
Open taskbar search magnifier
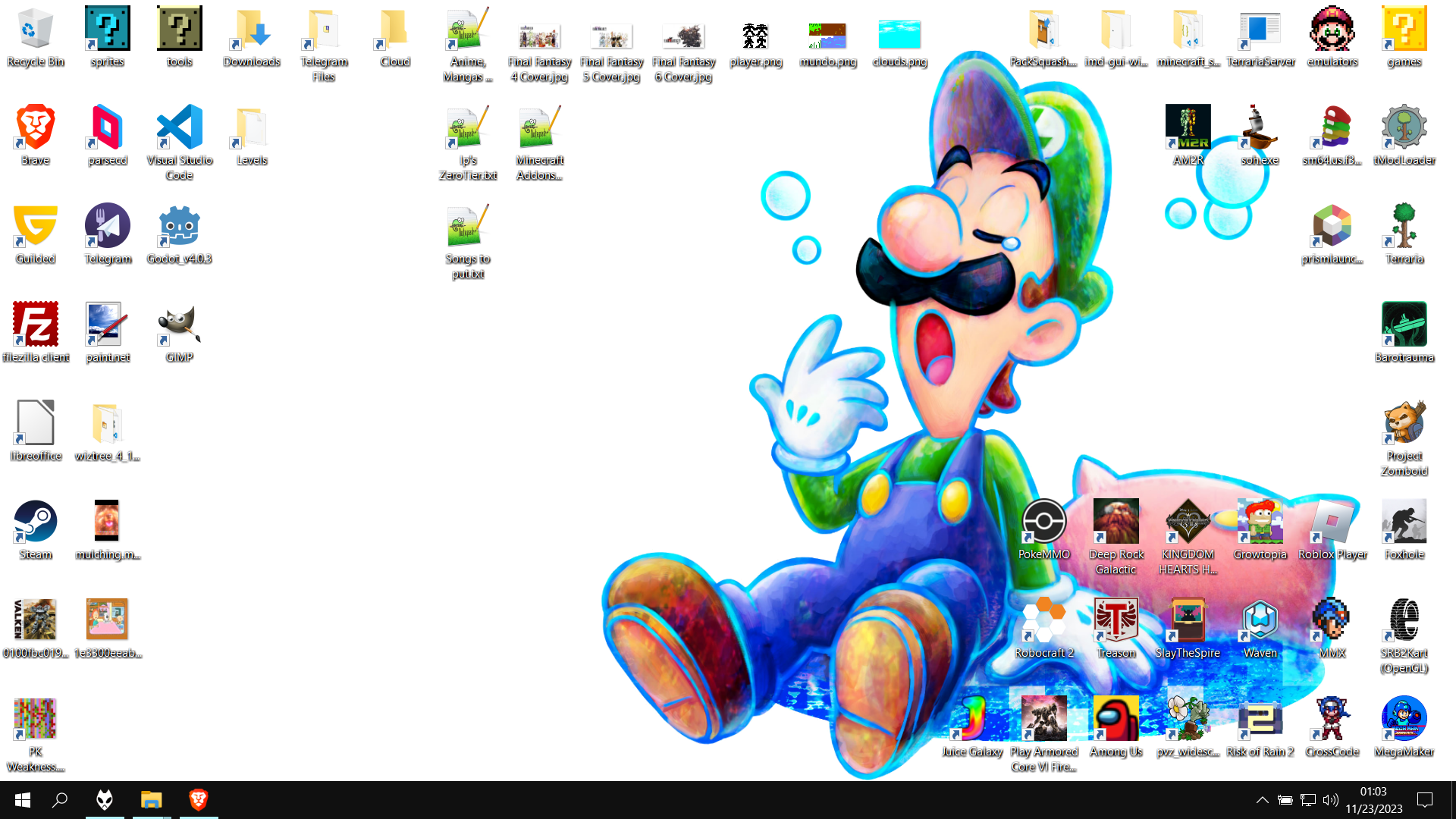tap(60, 800)
